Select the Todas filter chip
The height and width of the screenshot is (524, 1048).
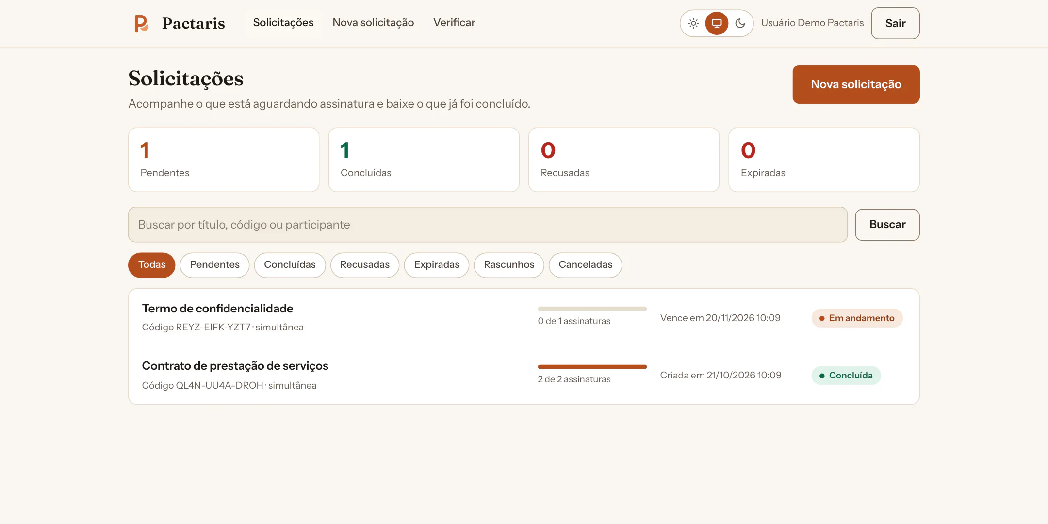pyautogui.click(x=152, y=265)
